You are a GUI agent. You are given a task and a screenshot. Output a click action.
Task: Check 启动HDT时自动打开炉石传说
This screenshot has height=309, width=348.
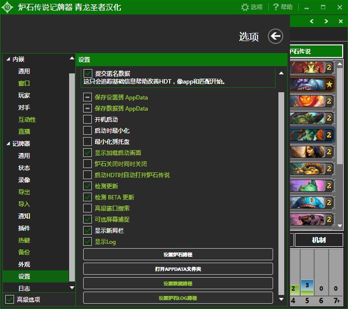coord(87,175)
